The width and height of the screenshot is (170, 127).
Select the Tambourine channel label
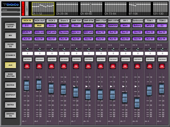(x=138, y=20)
